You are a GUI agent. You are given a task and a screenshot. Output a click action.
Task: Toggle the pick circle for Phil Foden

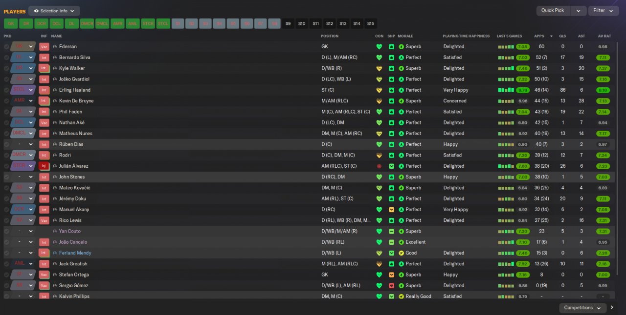6,112
